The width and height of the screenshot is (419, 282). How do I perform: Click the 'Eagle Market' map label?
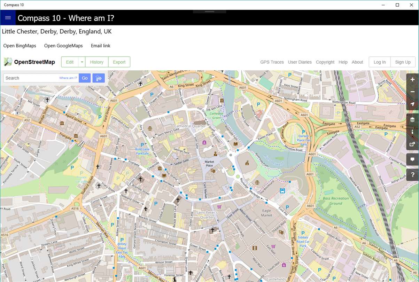click(x=266, y=213)
